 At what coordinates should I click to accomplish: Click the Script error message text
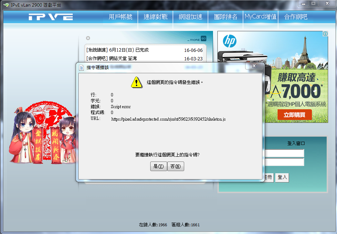click(x=121, y=107)
